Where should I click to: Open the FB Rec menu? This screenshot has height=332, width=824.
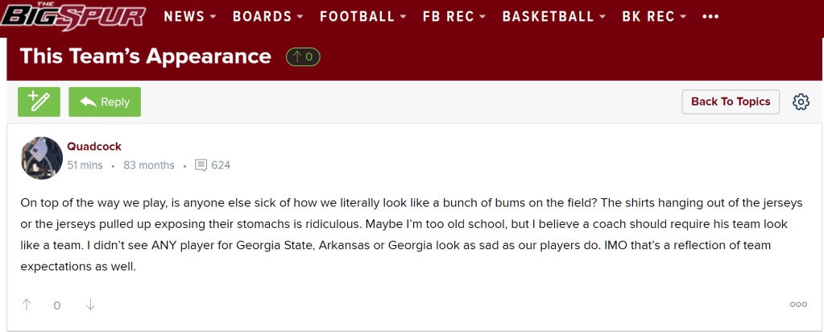[x=453, y=16]
